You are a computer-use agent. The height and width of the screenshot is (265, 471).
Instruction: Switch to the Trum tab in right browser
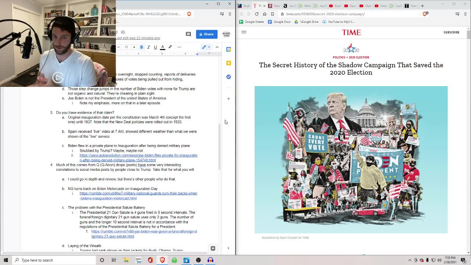click(x=411, y=6)
